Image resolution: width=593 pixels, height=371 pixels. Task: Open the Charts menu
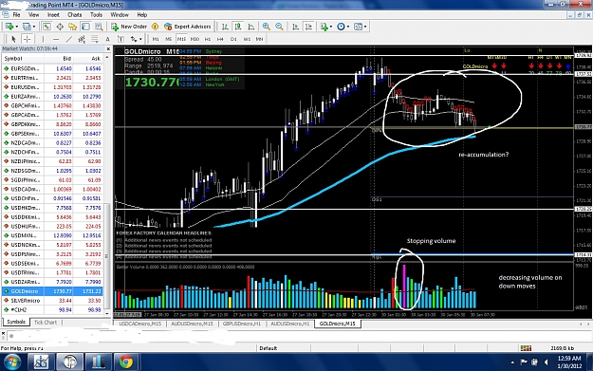click(75, 15)
